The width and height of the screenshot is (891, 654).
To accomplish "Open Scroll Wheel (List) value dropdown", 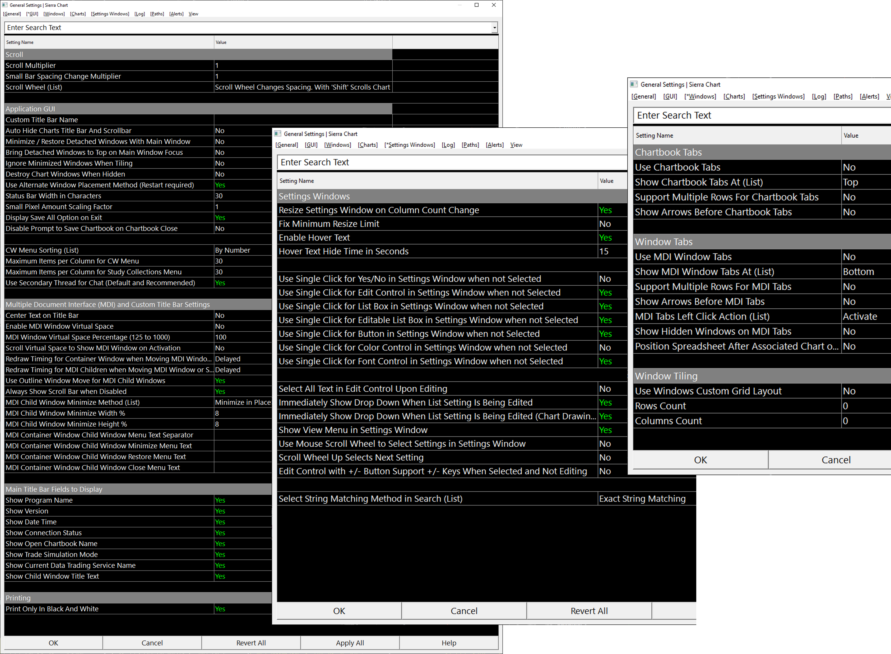I will [302, 87].
